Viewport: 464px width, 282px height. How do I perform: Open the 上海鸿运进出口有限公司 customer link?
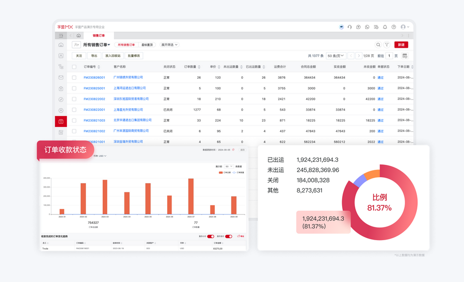point(129,88)
